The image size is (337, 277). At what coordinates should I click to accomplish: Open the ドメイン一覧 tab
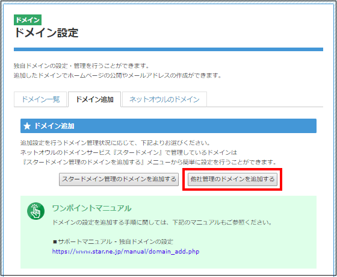[x=40, y=99]
